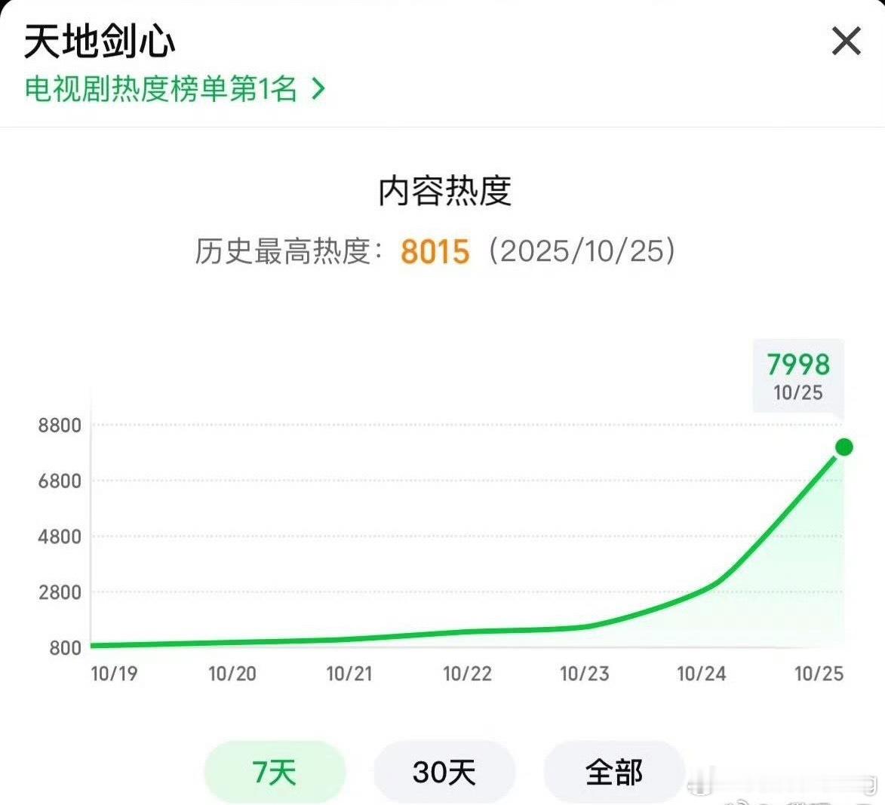Click the 10/25 date inside the tooltip
Viewport: 885px width, 805px height.
coord(798,392)
